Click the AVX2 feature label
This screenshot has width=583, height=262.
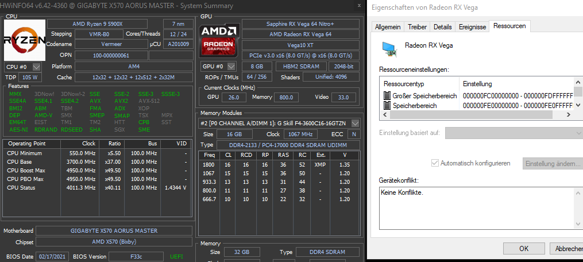(x=121, y=101)
